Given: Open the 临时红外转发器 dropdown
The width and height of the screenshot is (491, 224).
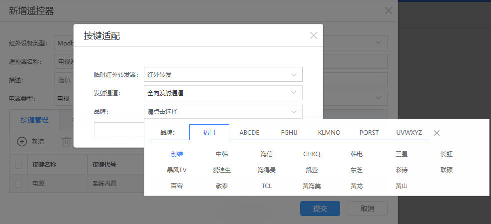Looking at the screenshot, I should [223, 74].
